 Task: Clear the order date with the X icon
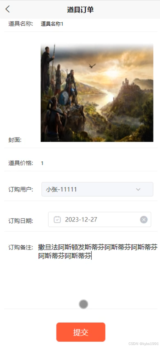144,220
